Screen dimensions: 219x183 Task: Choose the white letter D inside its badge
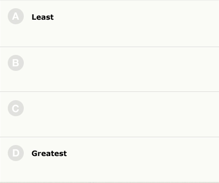pyautogui.click(x=16, y=153)
